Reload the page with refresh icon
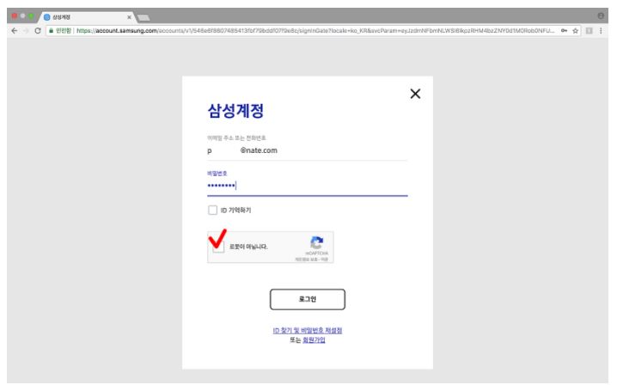This screenshot has height=391, width=617. click(38, 31)
